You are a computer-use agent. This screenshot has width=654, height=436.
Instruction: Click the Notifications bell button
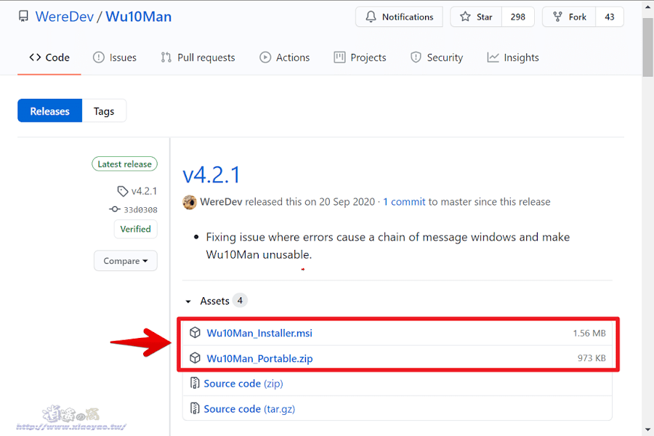399,17
